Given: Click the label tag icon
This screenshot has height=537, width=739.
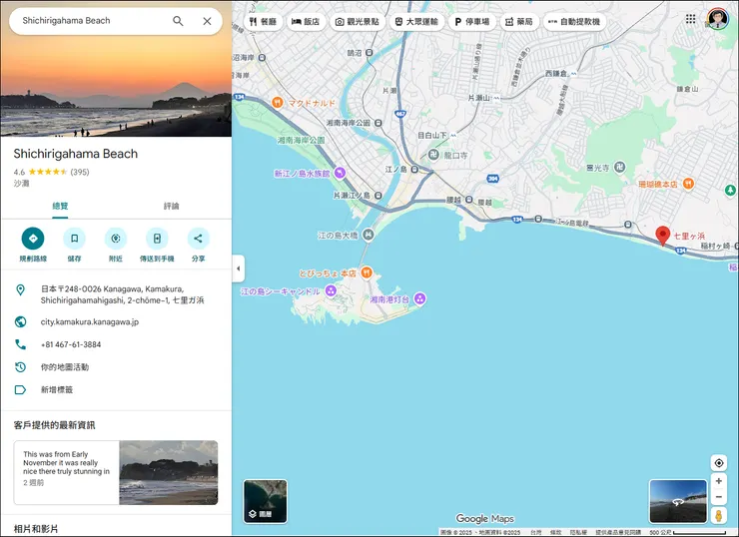Looking at the screenshot, I should pyautogui.click(x=20, y=389).
